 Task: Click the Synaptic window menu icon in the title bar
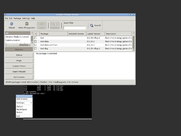pos(5,15)
